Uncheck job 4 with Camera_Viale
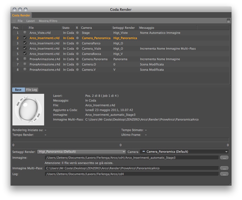 25,48
